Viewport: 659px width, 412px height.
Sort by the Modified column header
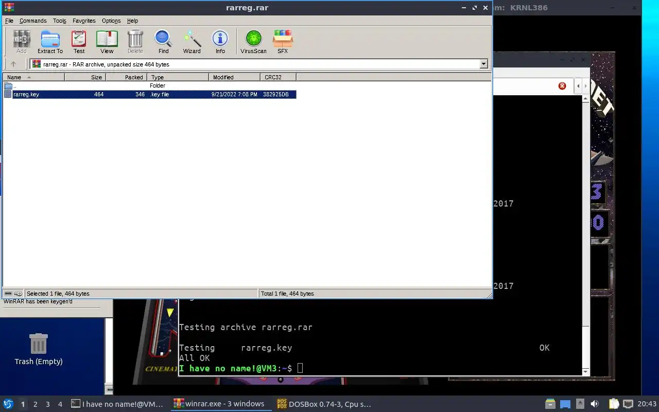point(234,77)
